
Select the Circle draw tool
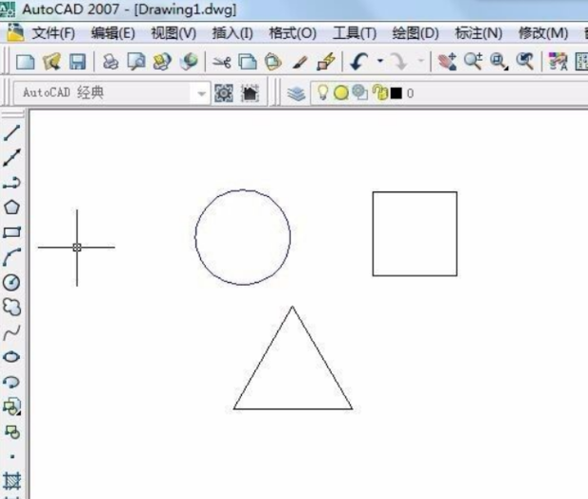click(11, 282)
